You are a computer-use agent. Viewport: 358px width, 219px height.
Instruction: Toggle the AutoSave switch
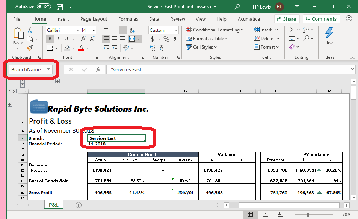(x=44, y=7)
